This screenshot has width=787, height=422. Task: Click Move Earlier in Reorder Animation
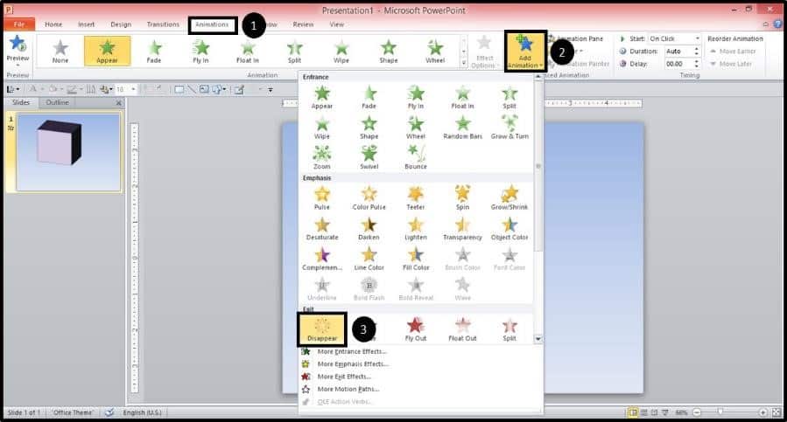coord(733,52)
